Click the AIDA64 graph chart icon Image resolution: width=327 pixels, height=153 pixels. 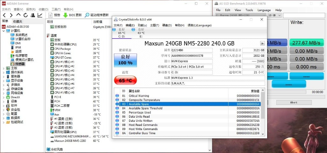coord(40,15)
